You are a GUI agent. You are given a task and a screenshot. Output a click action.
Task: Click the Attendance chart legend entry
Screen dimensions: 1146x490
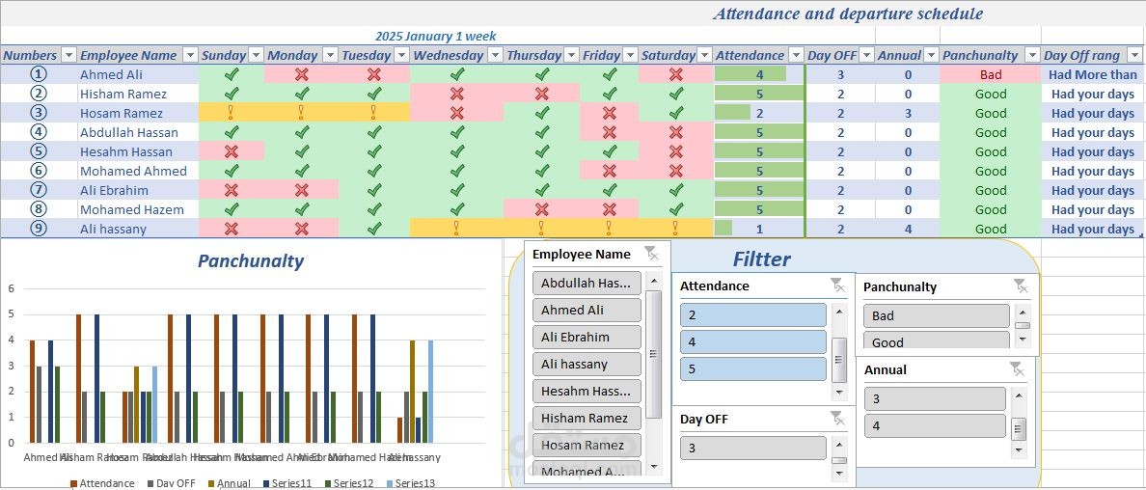[x=102, y=482]
